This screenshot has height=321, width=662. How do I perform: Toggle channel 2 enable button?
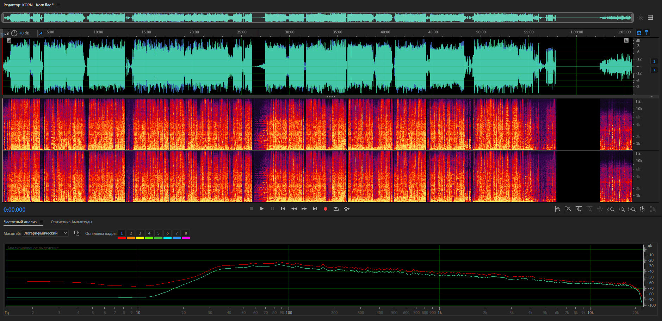coord(654,70)
